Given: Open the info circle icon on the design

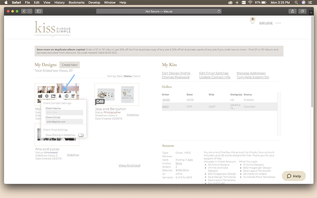Looking at the screenshot, I should point(67,96).
